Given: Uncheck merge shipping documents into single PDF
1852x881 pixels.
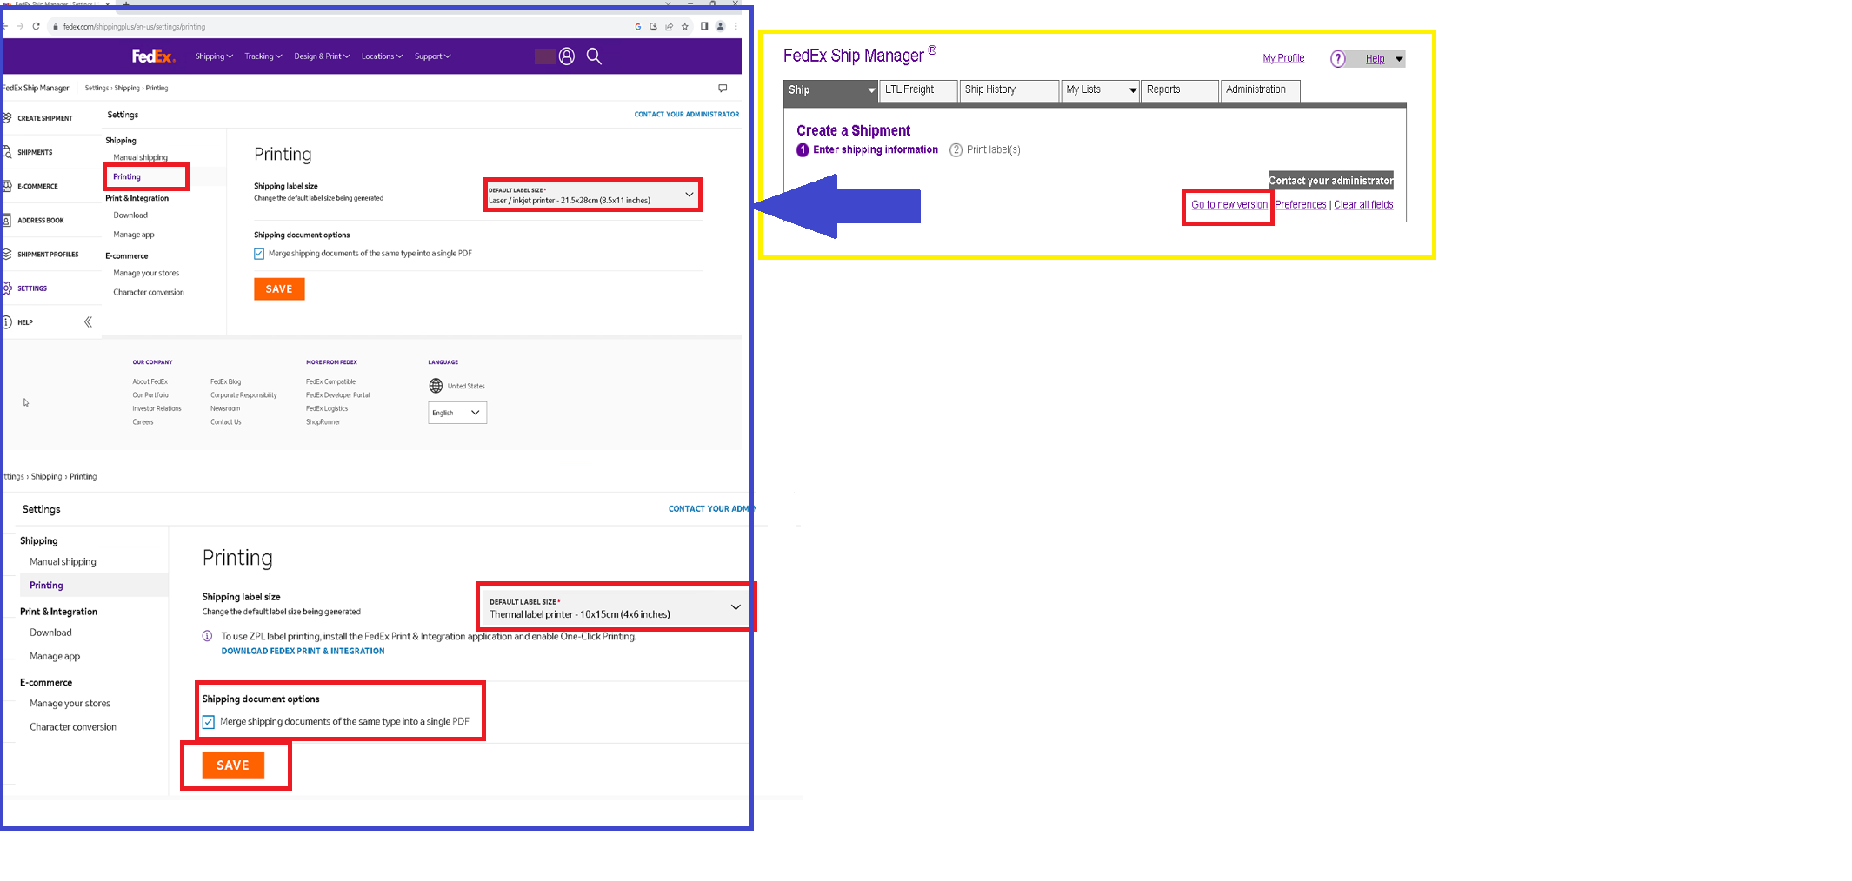Looking at the screenshot, I should click(x=259, y=253).
